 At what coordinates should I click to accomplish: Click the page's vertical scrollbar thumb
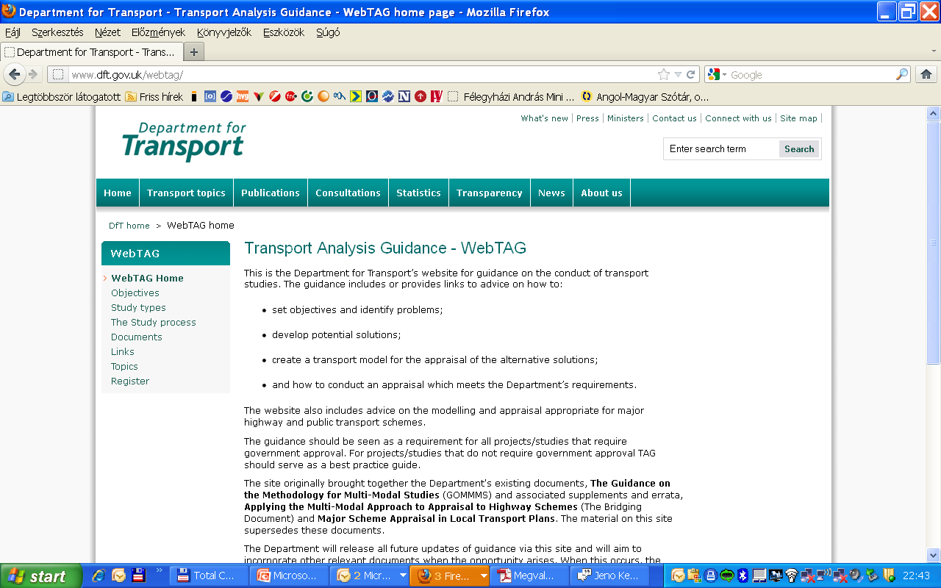934,243
